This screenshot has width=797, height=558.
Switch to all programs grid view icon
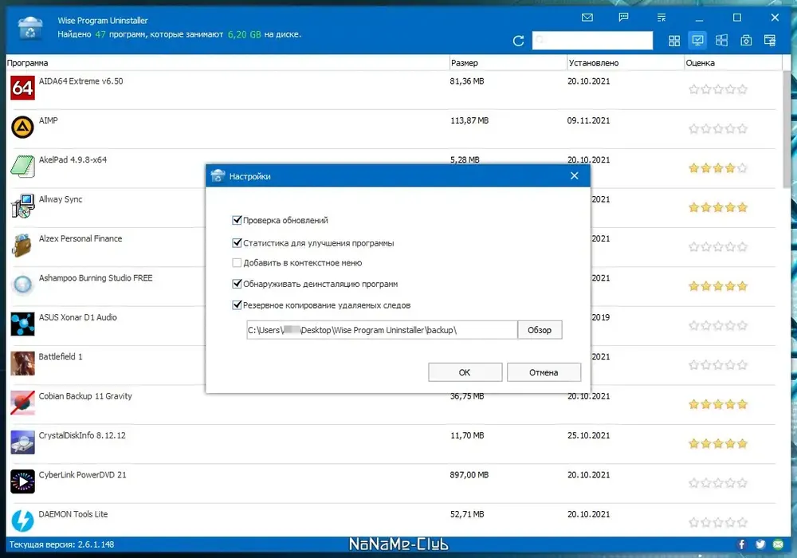(x=674, y=41)
